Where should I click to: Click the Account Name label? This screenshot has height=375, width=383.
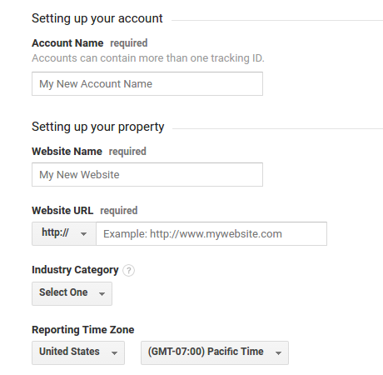(67, 43)
